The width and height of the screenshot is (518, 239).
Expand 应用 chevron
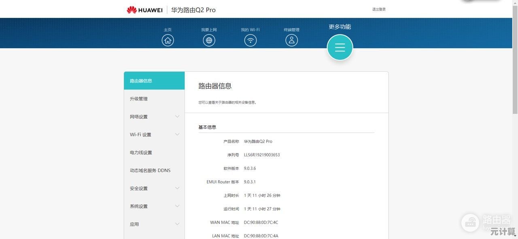pyautogui.click(x=177, y=224)
